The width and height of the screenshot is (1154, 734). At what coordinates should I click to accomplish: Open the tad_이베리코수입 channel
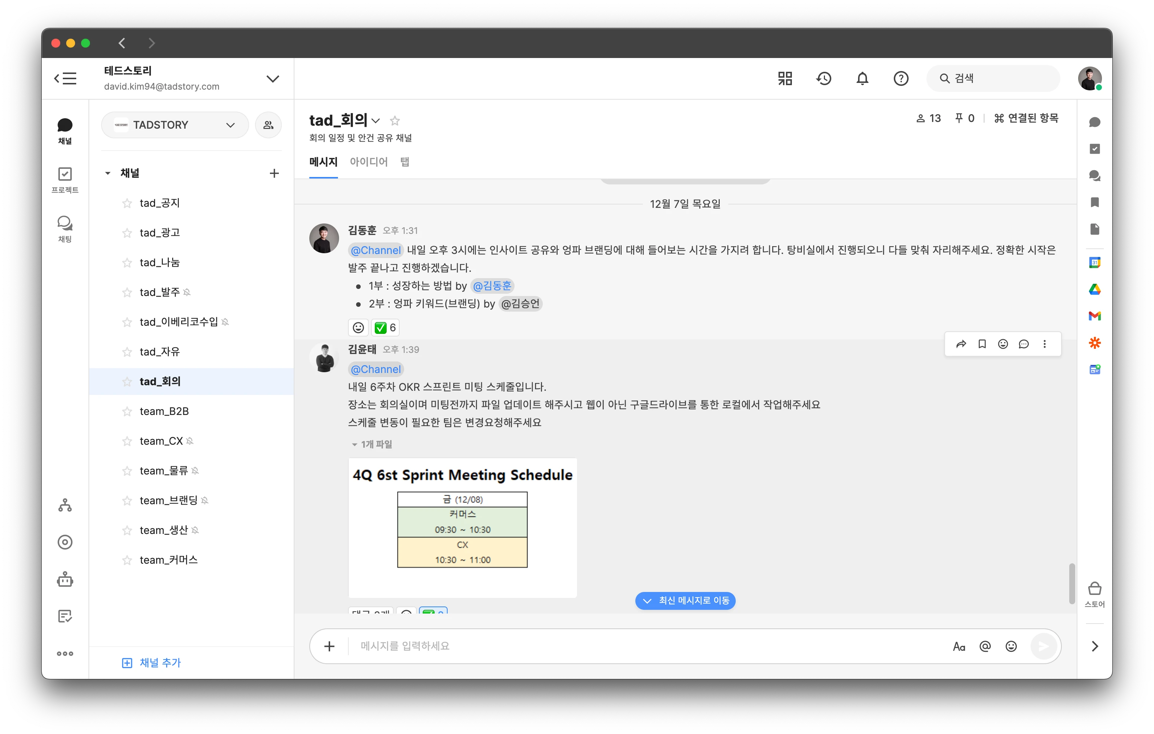tap(192, 322)
